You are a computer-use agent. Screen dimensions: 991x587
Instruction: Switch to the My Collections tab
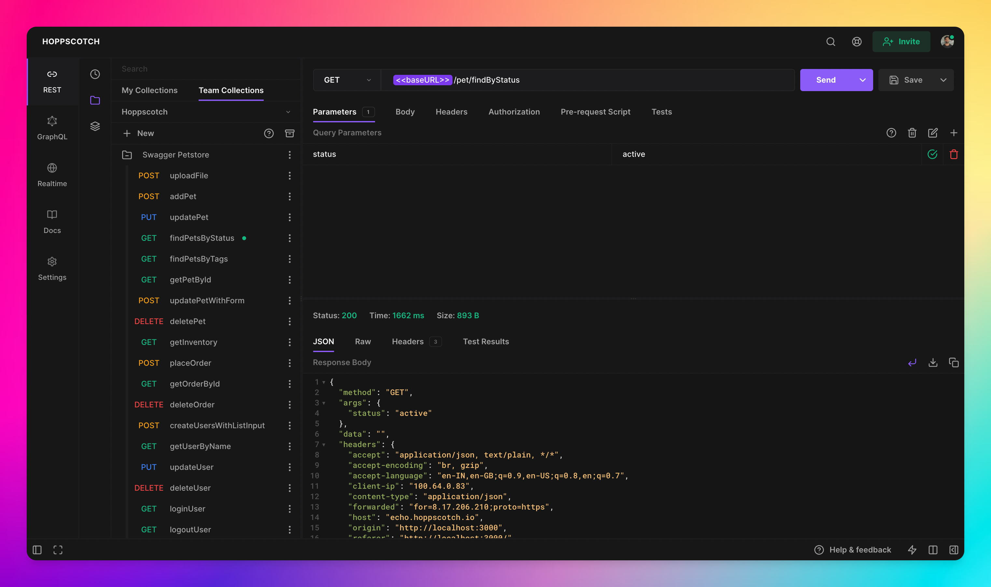149,90
